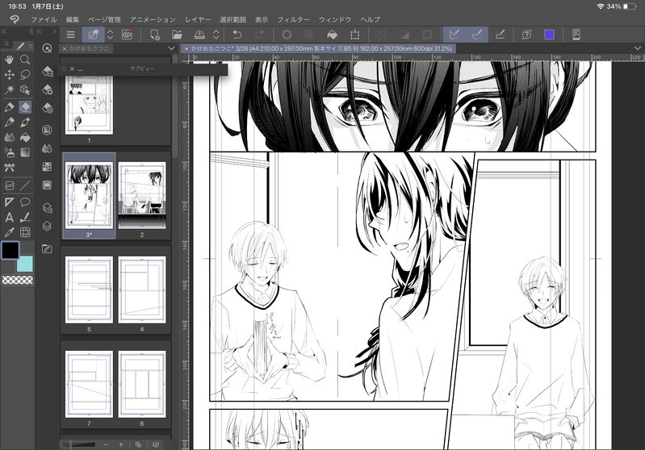Image resolution: width=645 pixels, height=450 pixels.
Task: Expand stepper arrows next to Save icon
Action: point(216,35)
